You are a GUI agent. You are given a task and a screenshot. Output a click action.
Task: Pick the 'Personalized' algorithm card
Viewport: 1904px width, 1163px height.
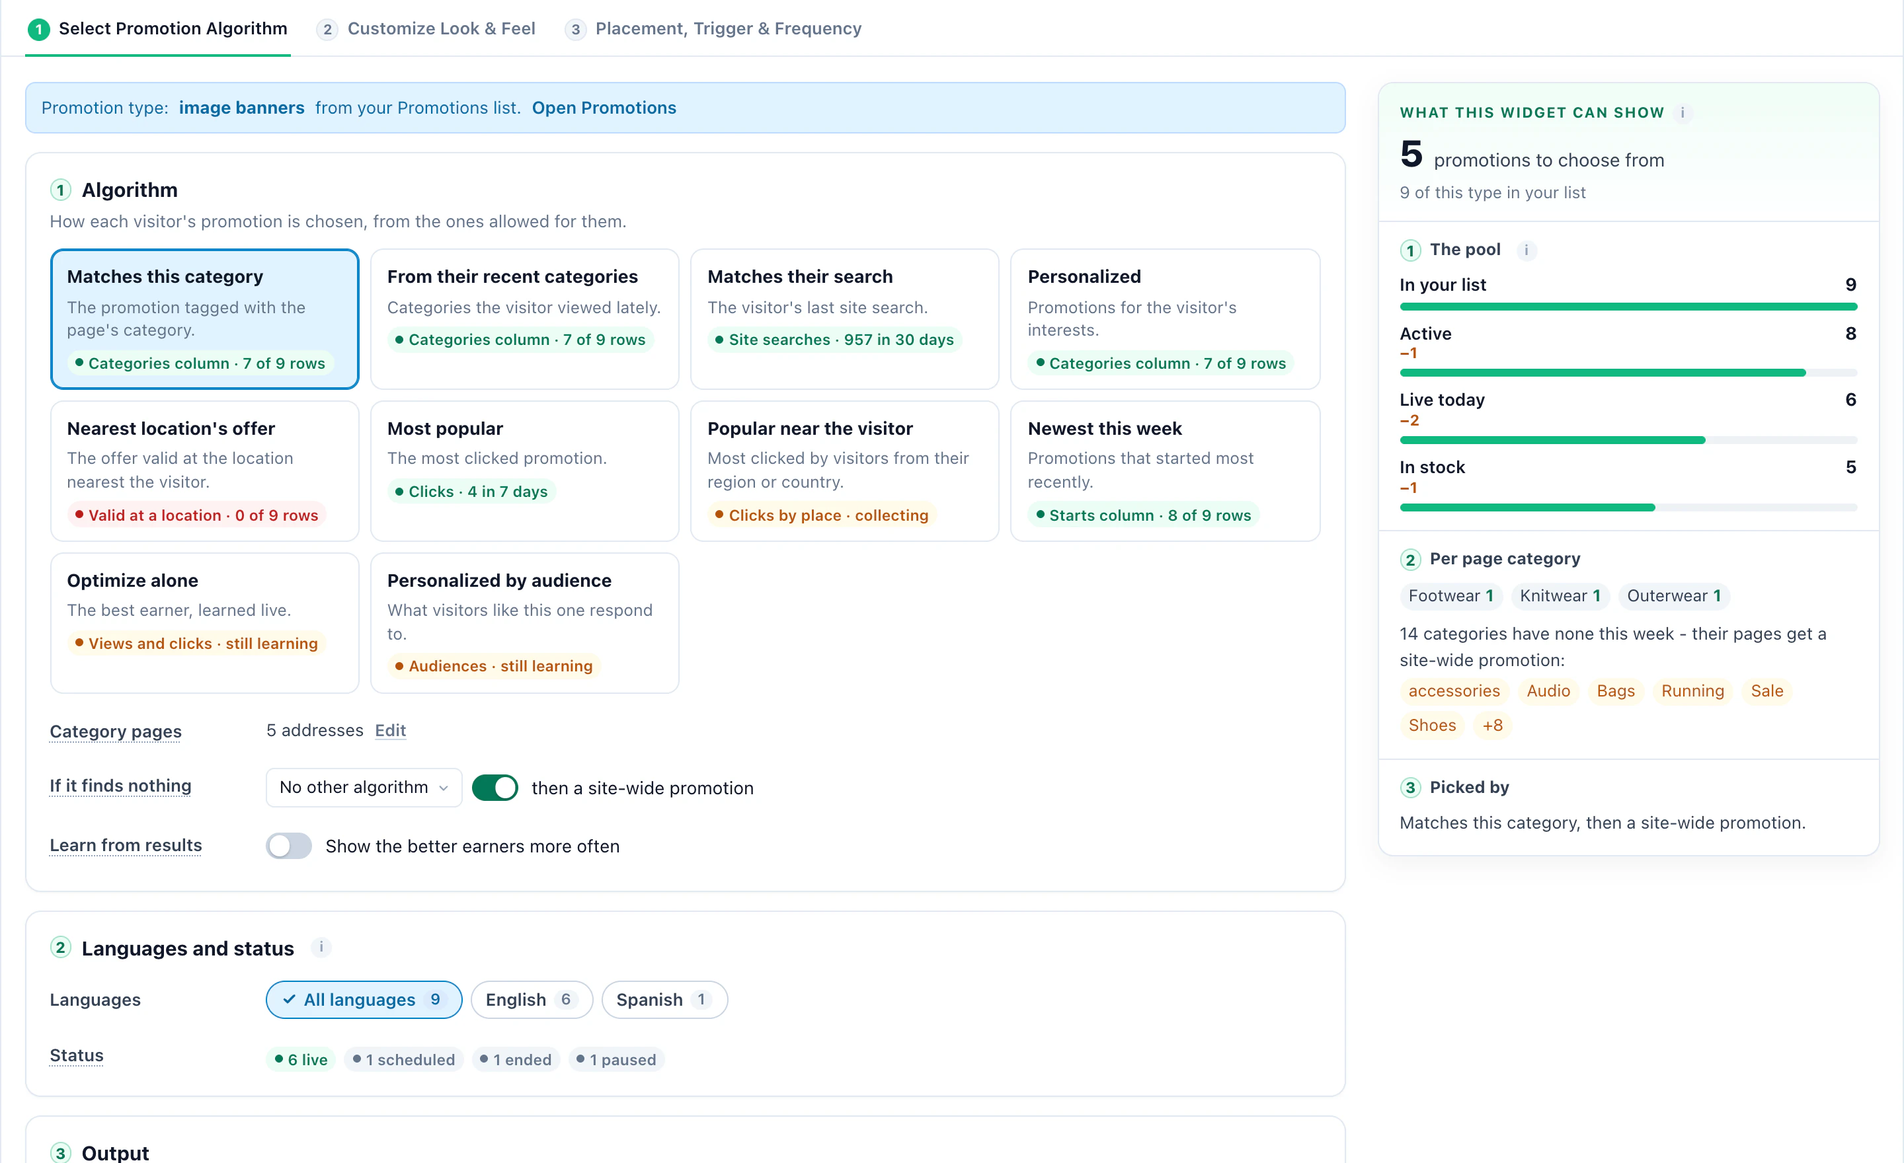tap(1166, 319)
